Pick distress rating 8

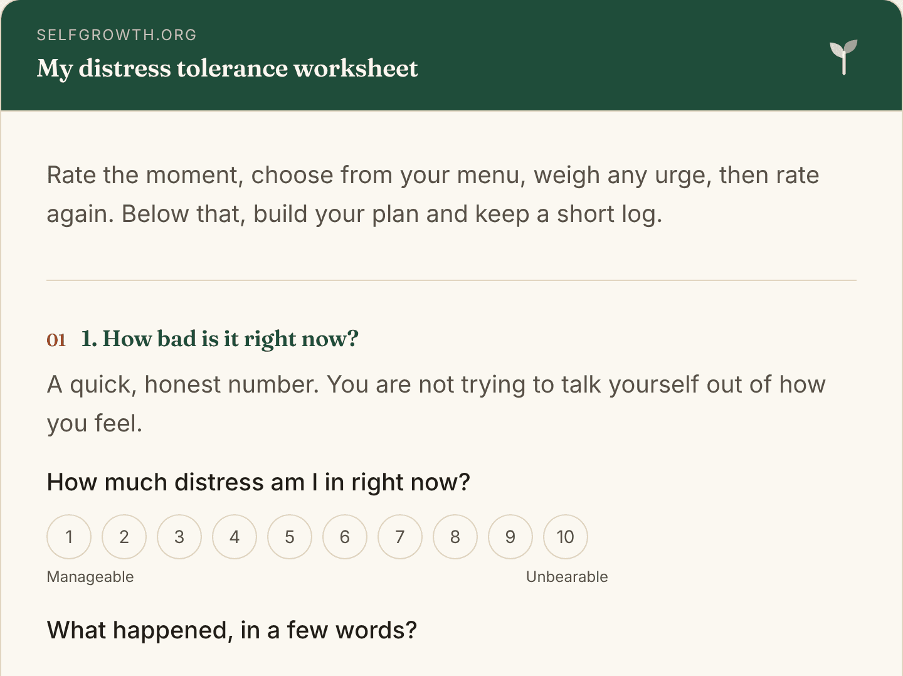tap(455, 537)
